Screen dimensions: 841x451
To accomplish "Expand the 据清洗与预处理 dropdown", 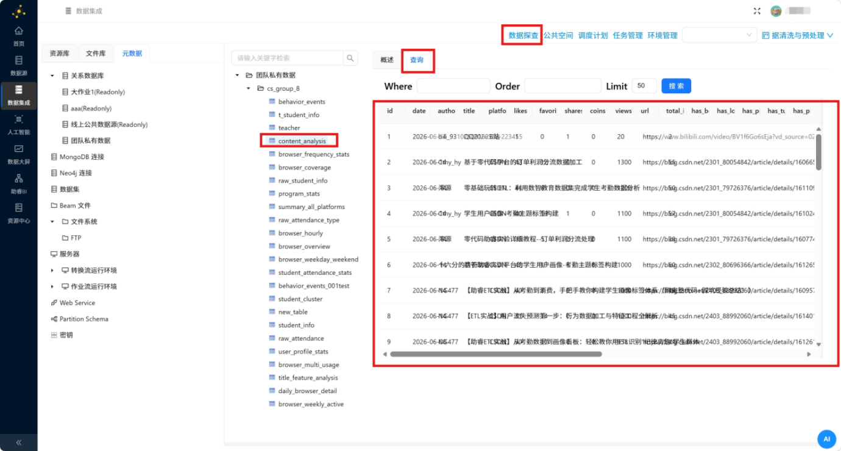I will [x=797, y=35].
